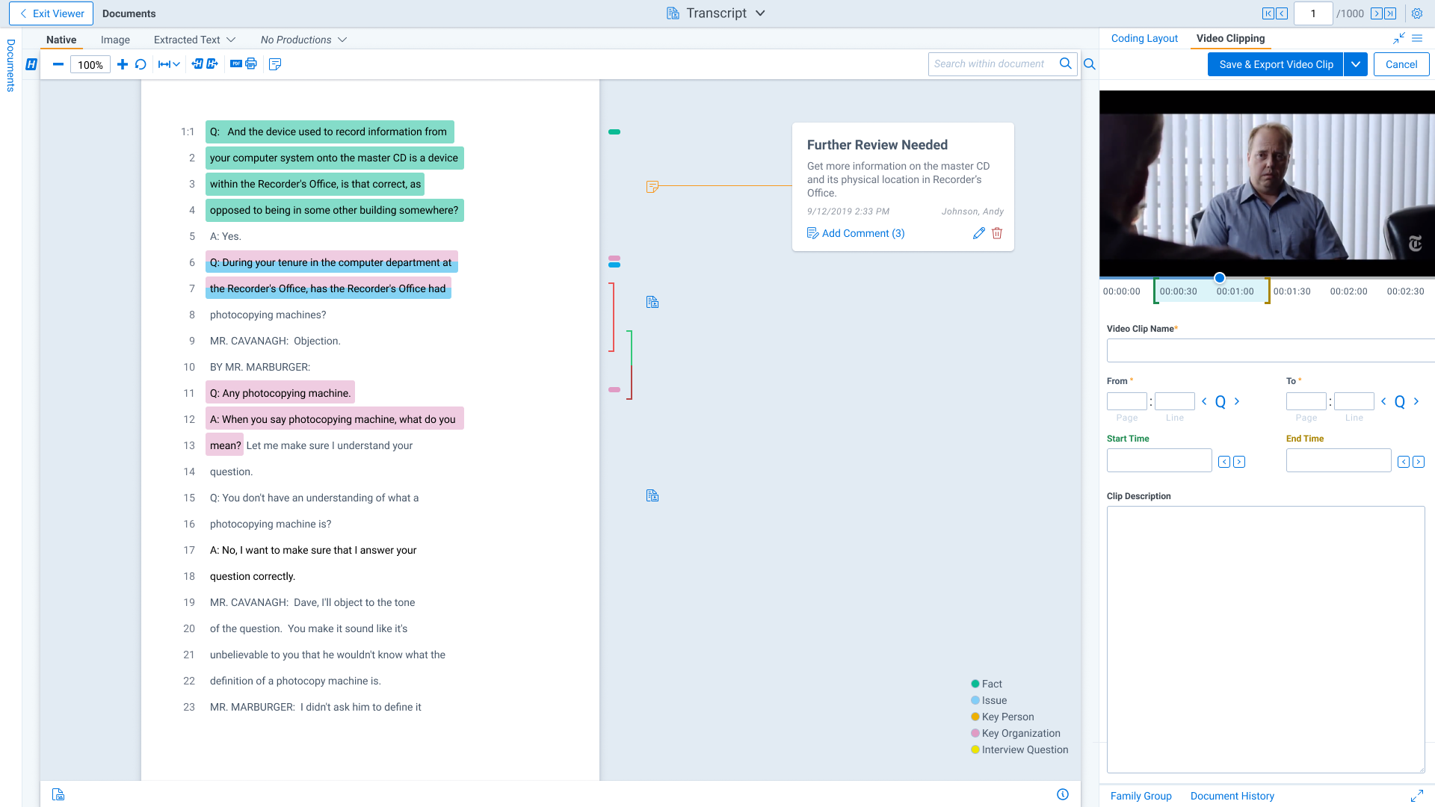Select the Video Clipping tab
This screenshot has width=1435, height=807.
[1230, 38]
